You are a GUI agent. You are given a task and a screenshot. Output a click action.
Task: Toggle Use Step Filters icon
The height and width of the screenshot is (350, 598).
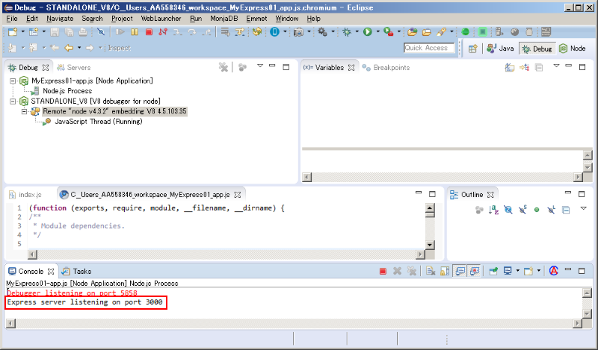[240, 32]
